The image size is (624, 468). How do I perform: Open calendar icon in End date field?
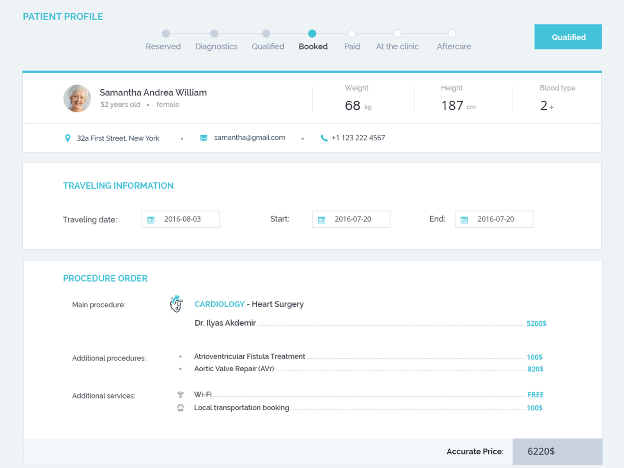tap(464, 220)
